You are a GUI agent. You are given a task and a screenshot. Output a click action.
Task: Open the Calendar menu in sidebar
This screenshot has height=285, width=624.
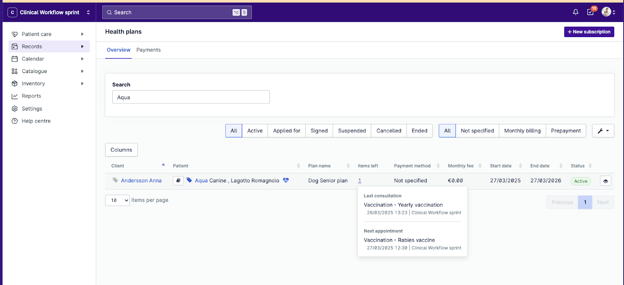pyautogui.click(x=33, y=59)
